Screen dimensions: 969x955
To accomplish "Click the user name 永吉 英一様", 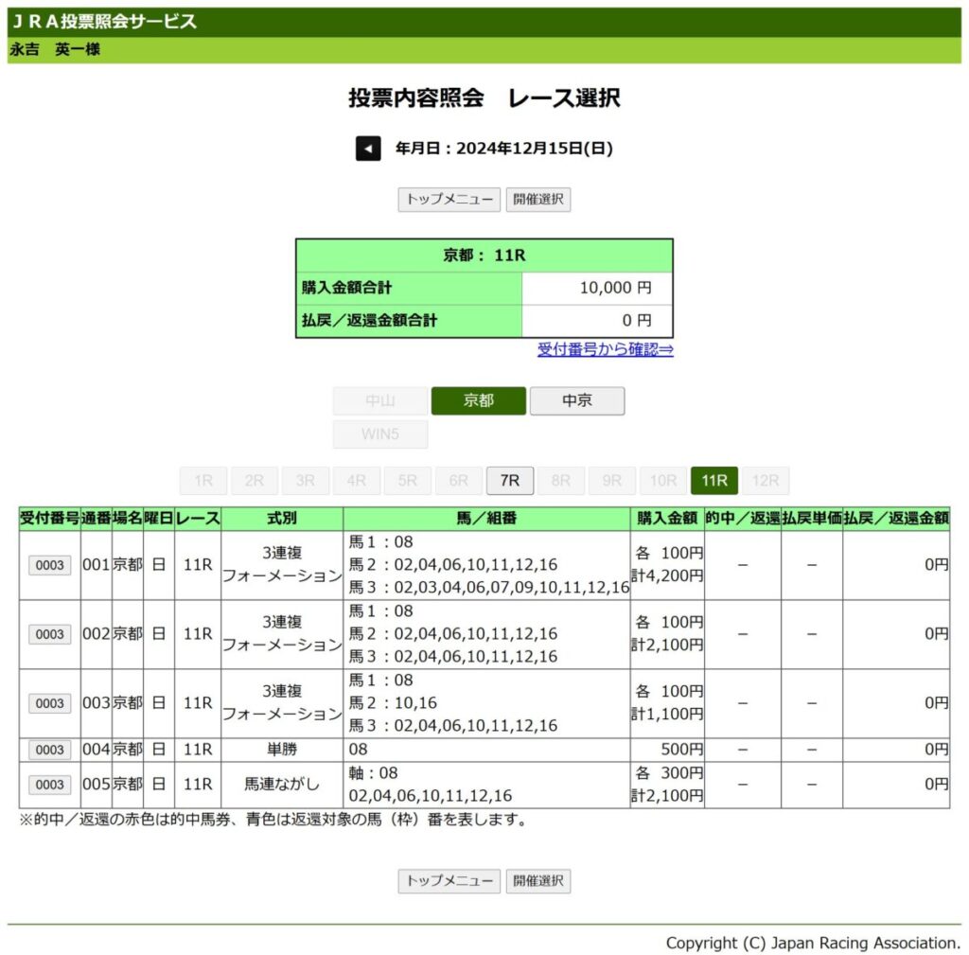I will (54, 49).
